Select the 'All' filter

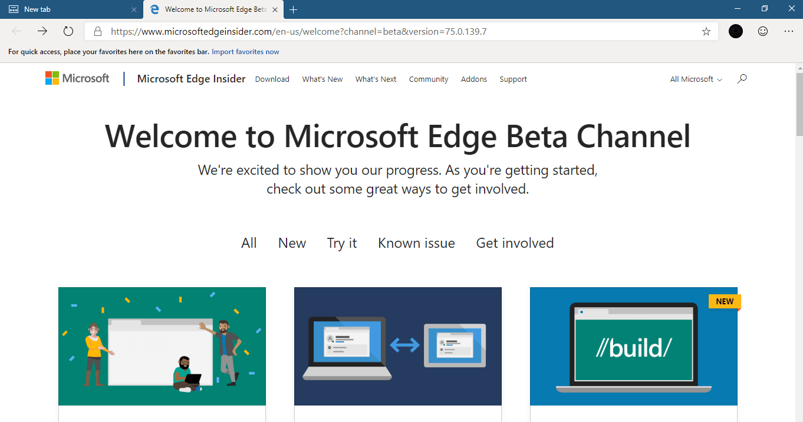pos(249,243)
